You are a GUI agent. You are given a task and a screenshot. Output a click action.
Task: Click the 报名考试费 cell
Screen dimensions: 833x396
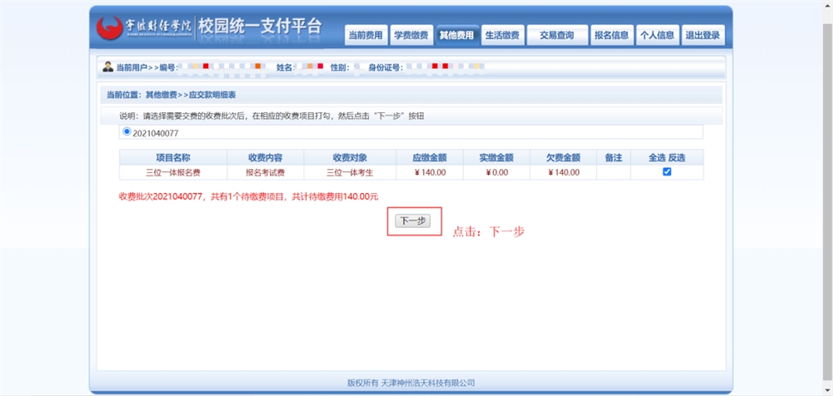coord(265,172)
